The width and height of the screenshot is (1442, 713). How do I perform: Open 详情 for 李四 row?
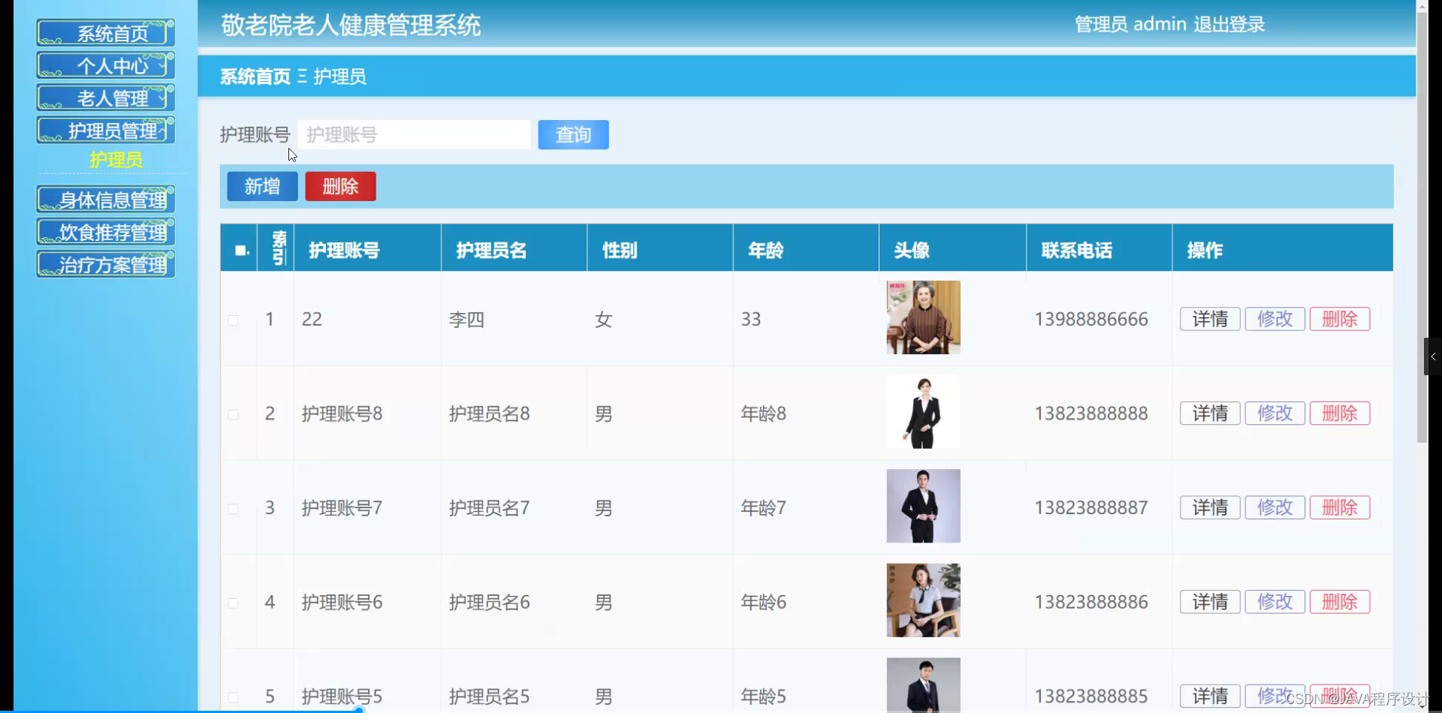(x=1210, y=319)
